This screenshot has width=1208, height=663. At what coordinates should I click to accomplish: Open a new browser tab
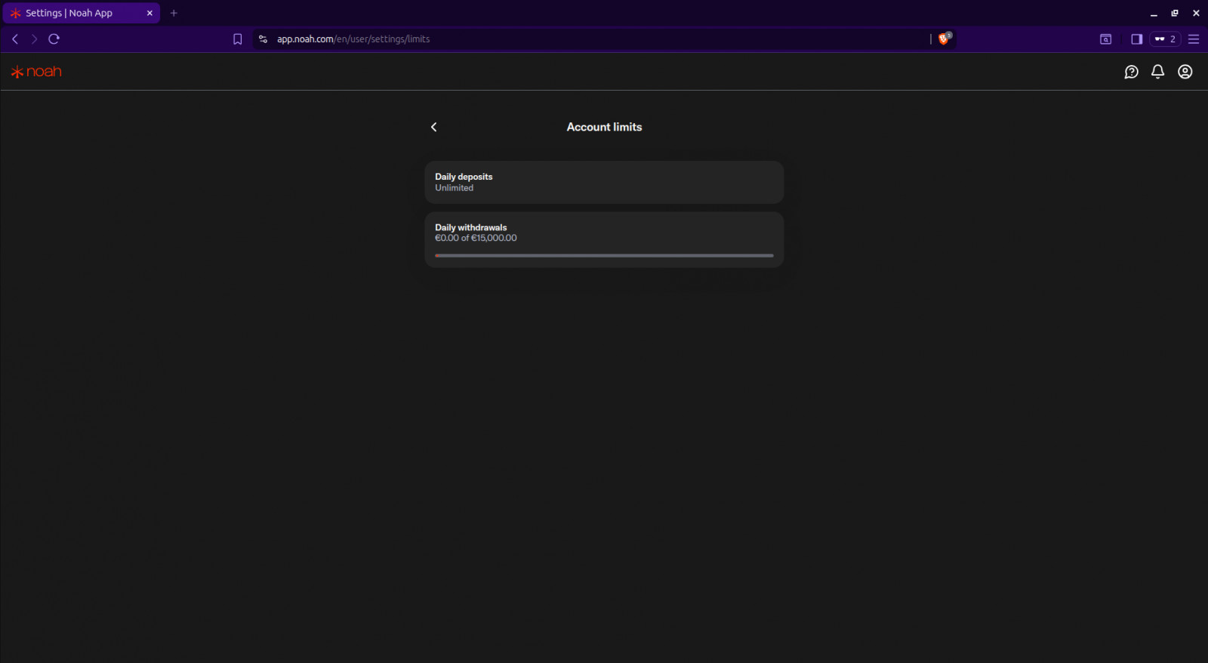click(x=174, y=13)
